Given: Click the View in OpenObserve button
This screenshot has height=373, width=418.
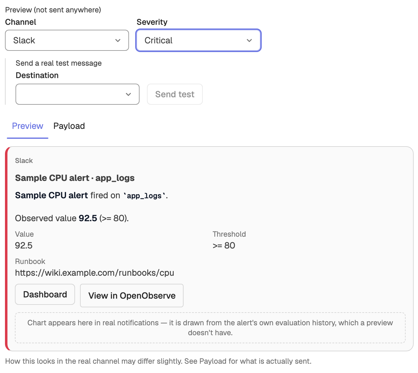Looking at the screenshot, I should pos(132,296).
